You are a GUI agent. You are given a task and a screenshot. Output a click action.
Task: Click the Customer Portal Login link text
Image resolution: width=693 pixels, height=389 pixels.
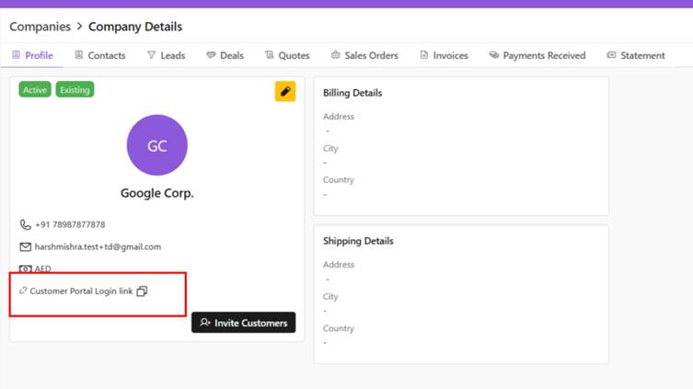pos(81,292)
